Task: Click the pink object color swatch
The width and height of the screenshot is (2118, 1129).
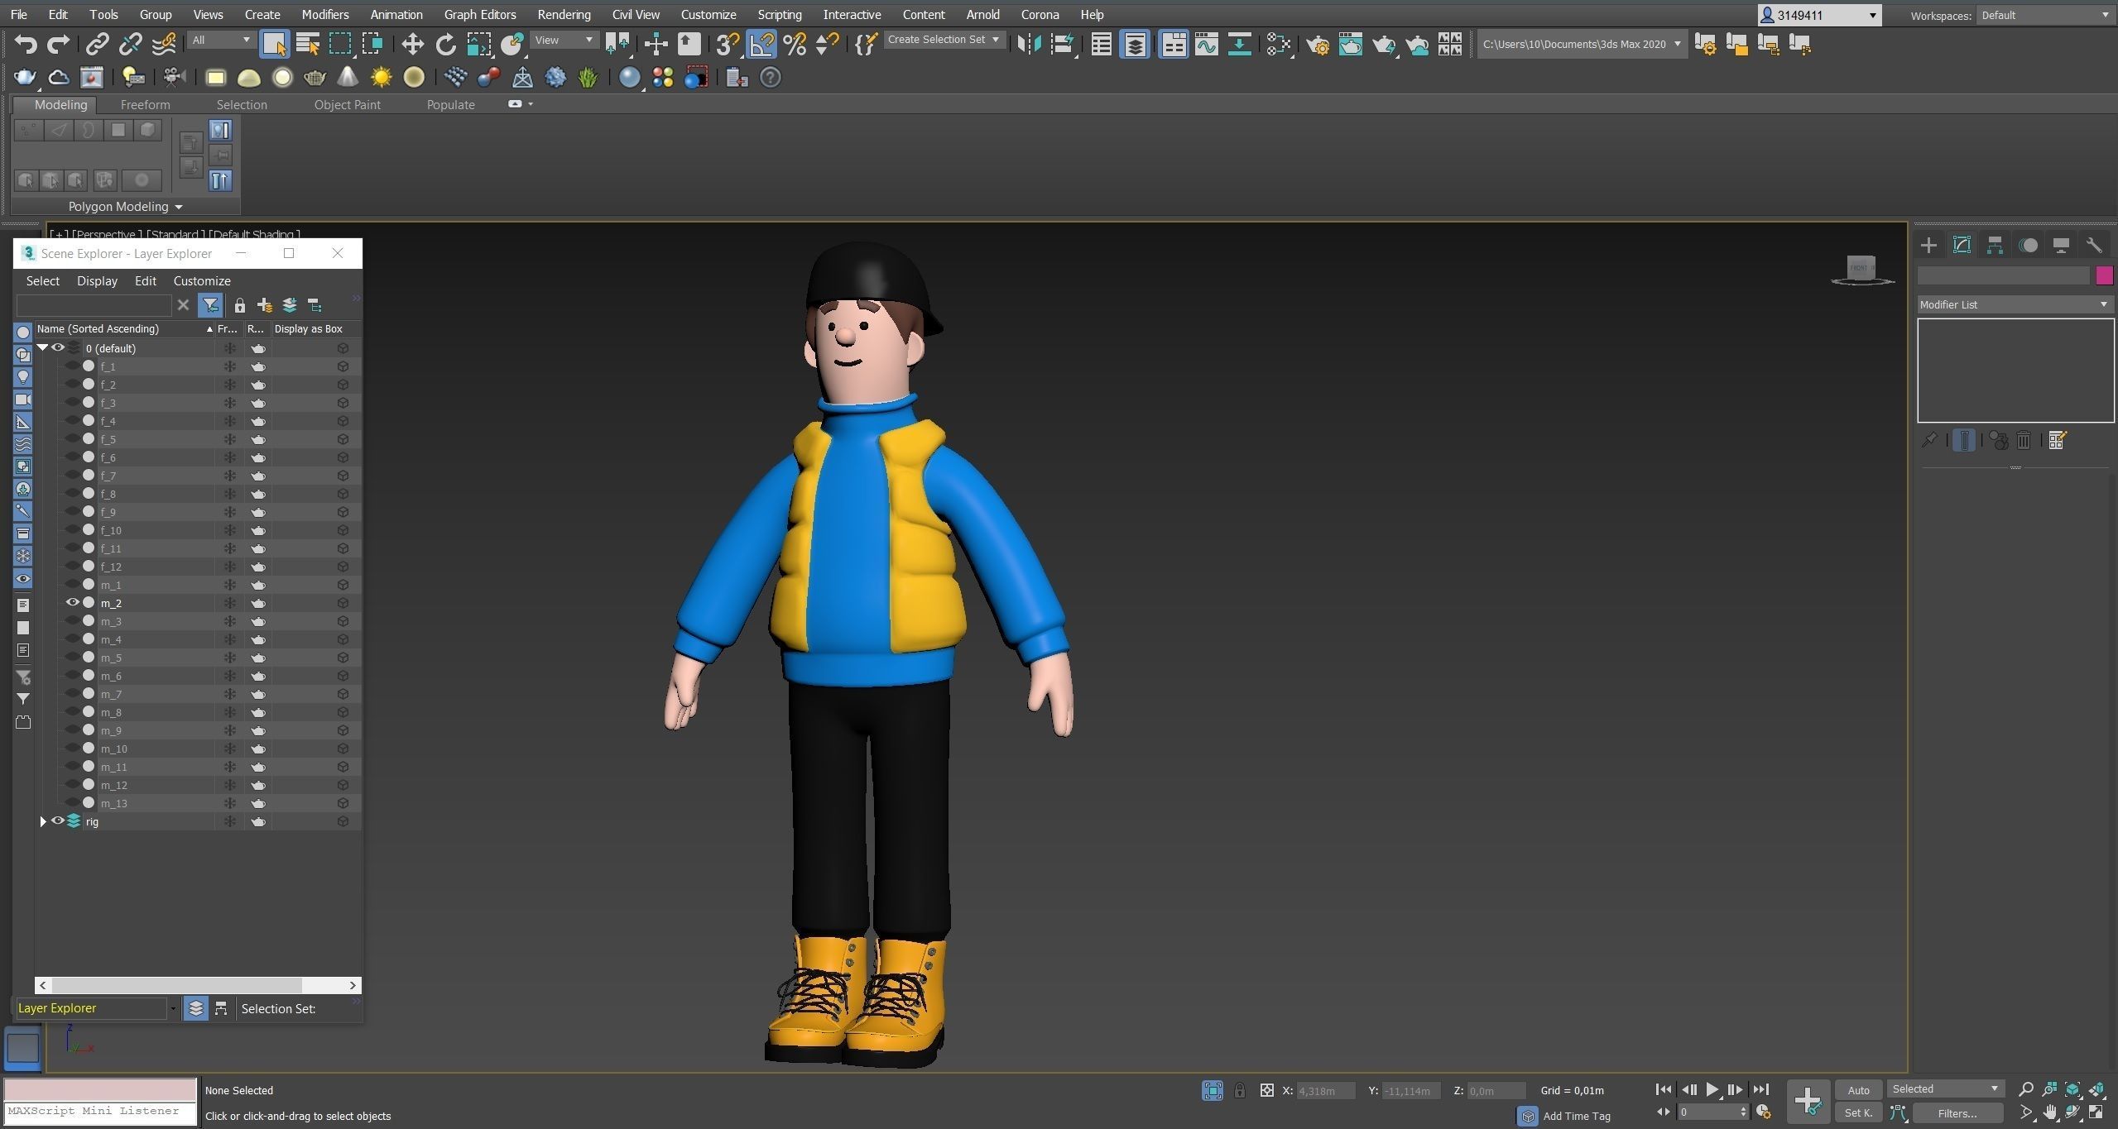Action: [2104, 275]
